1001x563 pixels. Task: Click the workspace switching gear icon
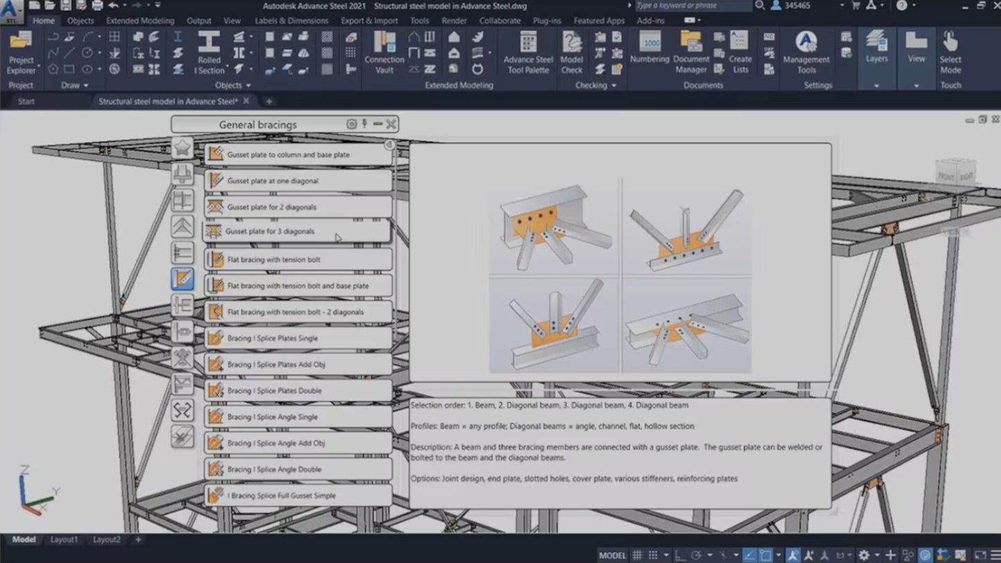point(864,555)
